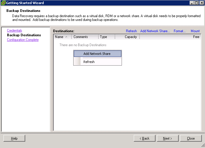Sort by Free column header
This screenshot has height=148, width=205.
coord(170,37)
